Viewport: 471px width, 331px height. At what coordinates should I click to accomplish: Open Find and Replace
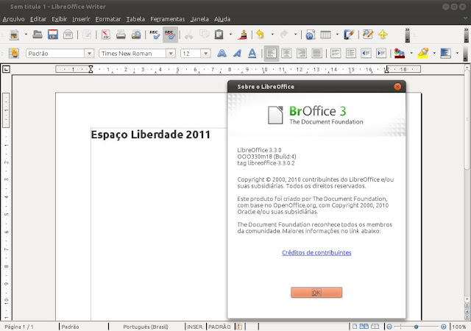click(368, 35)
